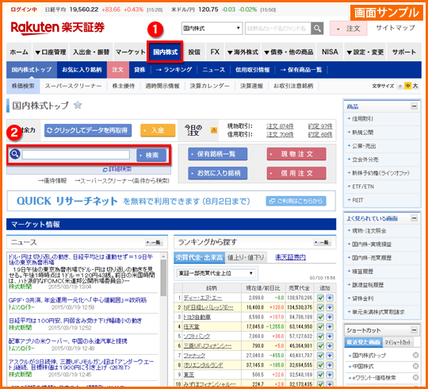Set font size to medium (中)

(x=407, y=86)
